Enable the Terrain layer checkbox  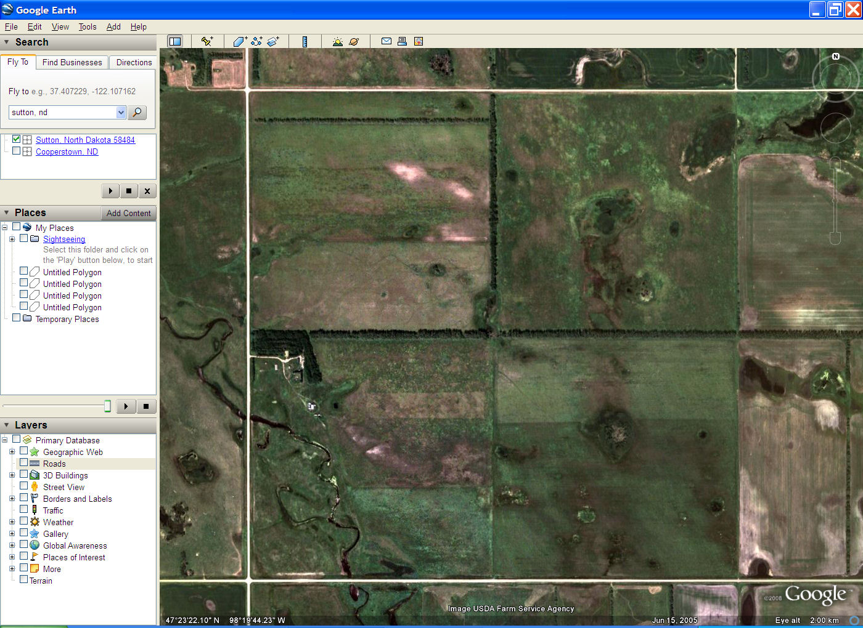(x=23, y=580)
